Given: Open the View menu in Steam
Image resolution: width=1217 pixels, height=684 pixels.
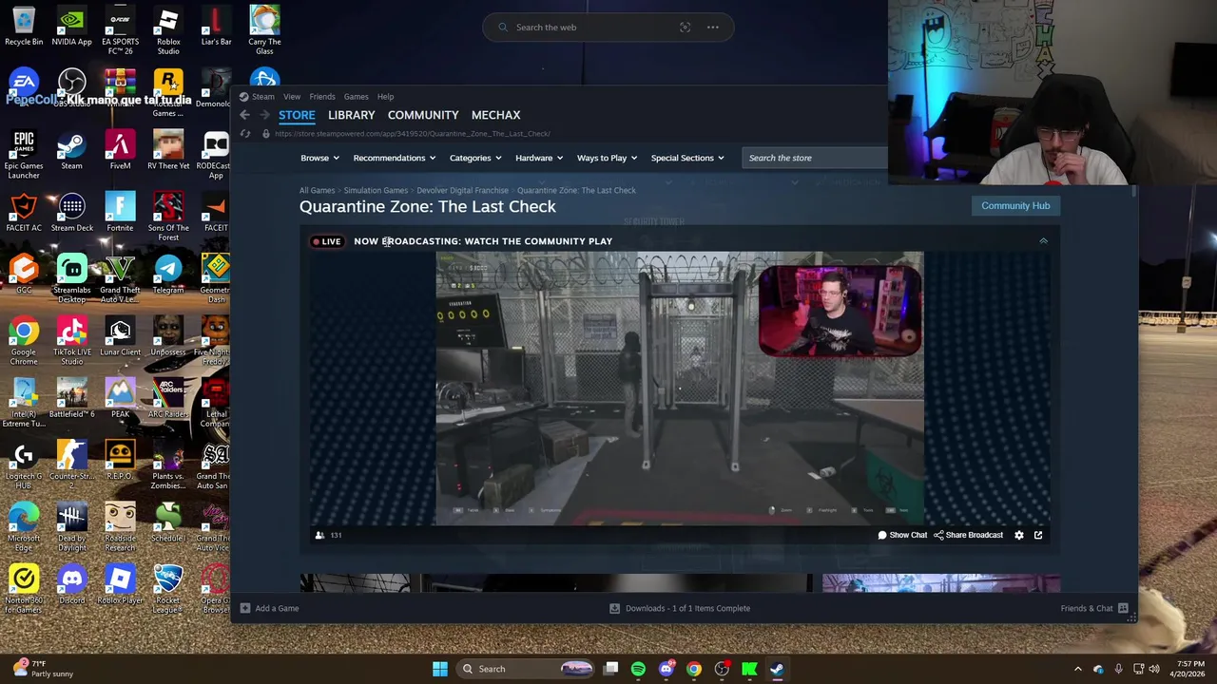Looking at the screenshot, I should point(292,97).
